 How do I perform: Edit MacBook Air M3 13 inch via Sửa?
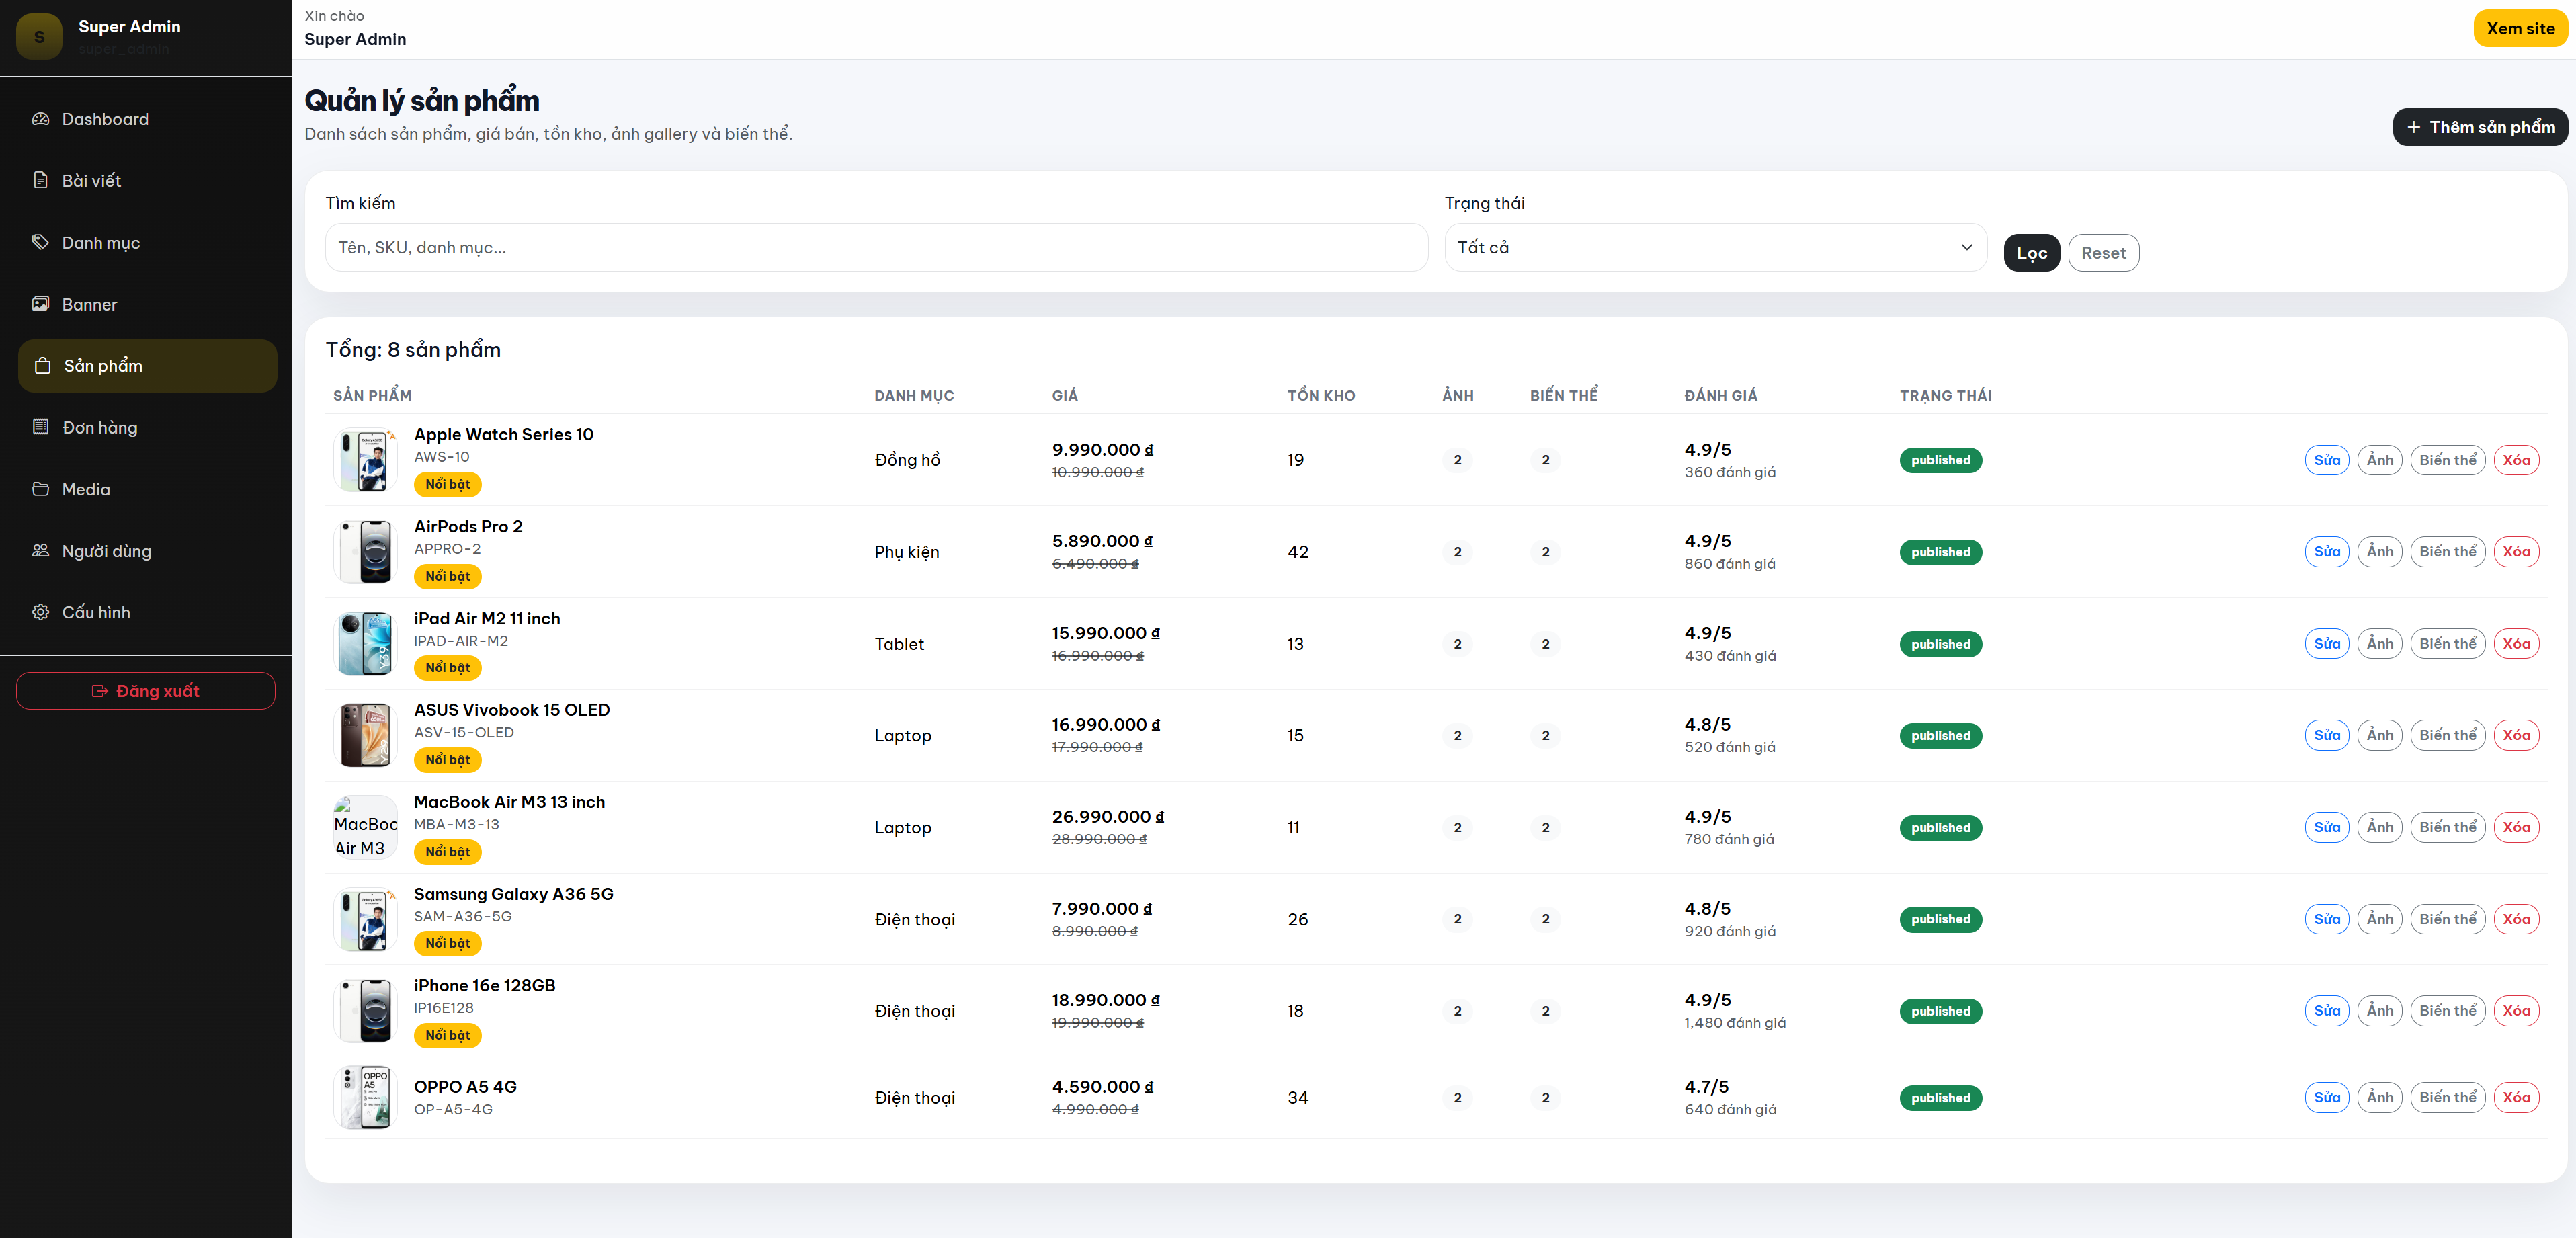[x=2326, y=827]
